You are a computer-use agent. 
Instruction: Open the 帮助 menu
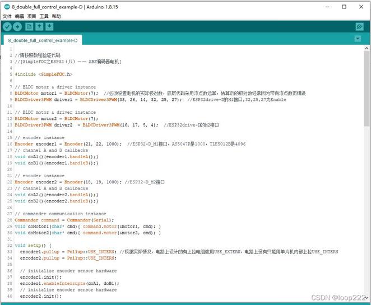[56, 16]
